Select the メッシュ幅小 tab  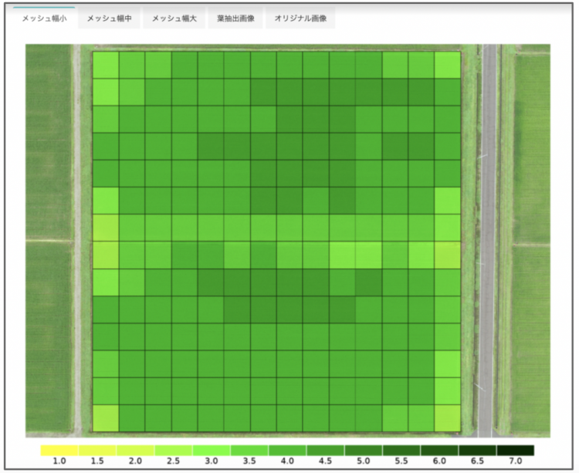(x=44, y=18)
